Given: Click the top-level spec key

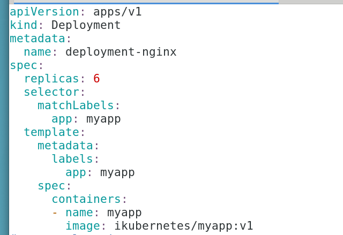Looking at the screenshot, I should [24, 65].
